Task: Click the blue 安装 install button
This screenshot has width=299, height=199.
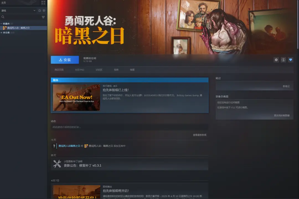Action: point(65,60)
